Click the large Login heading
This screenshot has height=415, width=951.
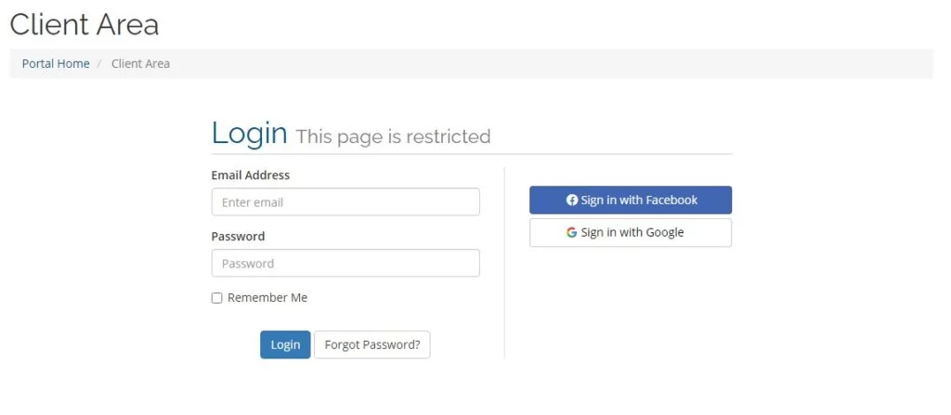pos(249,133)
